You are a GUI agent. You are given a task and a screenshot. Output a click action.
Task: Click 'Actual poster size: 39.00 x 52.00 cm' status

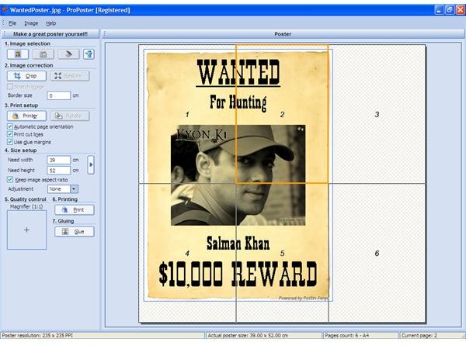click(x=248, y=336)
